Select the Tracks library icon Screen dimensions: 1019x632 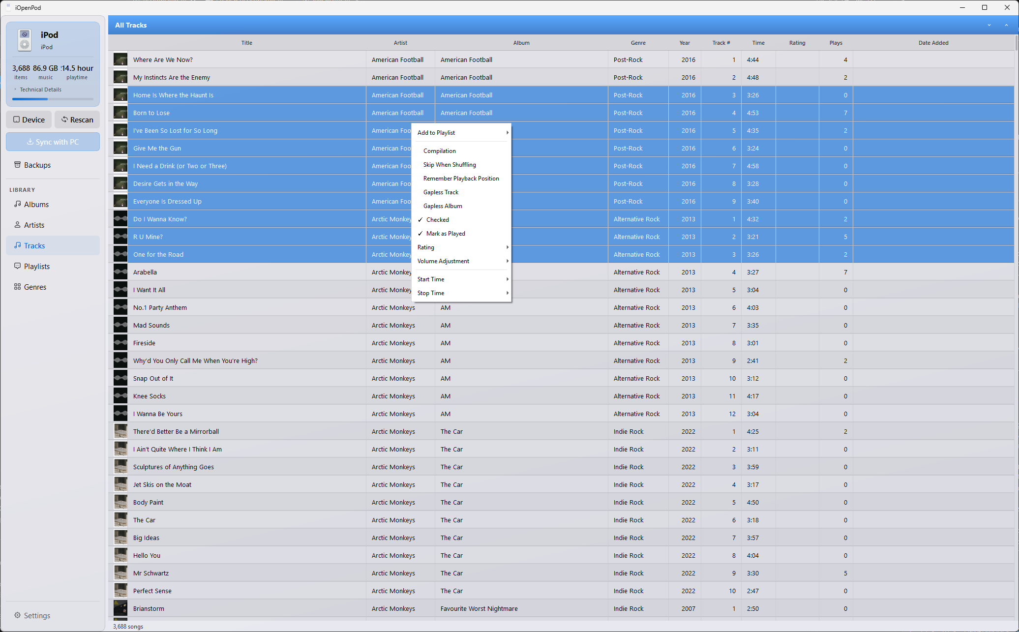click(x=18, y=245)
